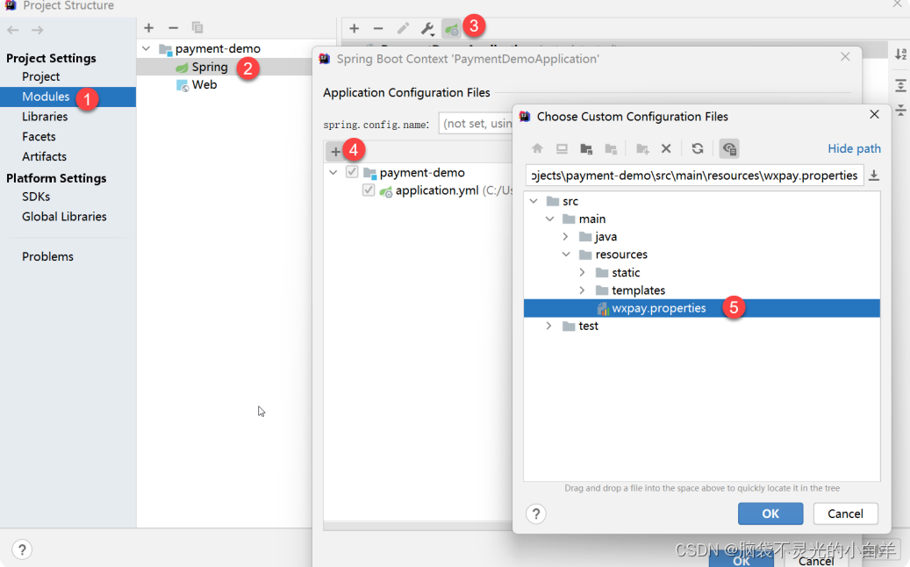The height and width of the screenshot is (567, 910).
Task: Open Libraries settings
Action: 45,117
